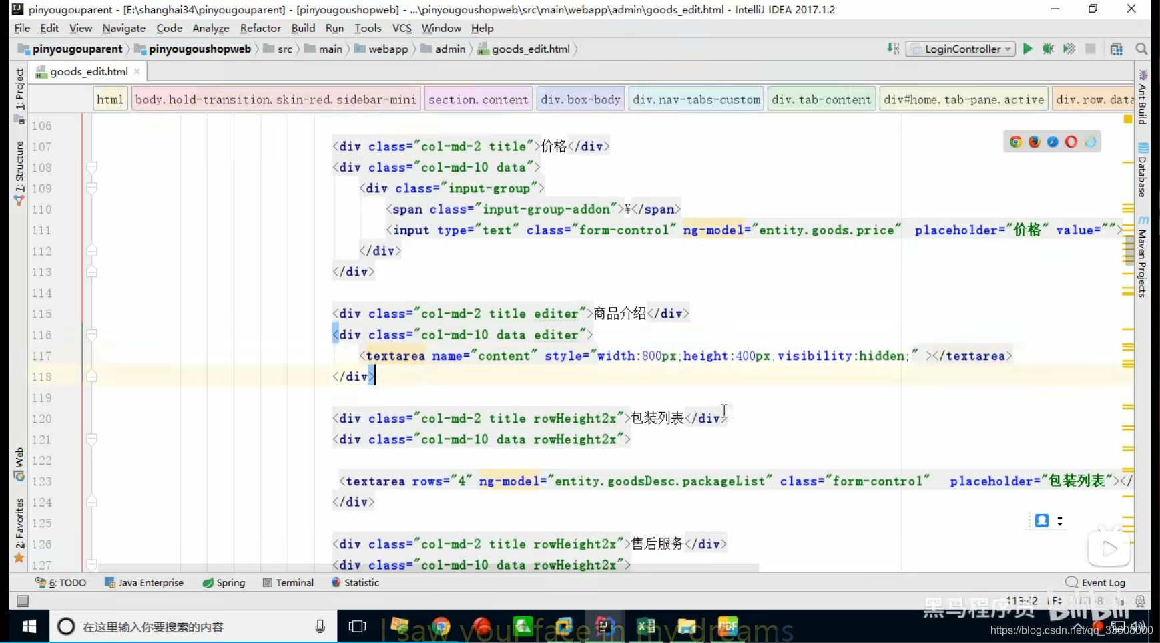Image resolution: width=1160 pixels, height=643 pixels.
Task: Open the Ant Build tool window
Action: (x=1143, y=97)
